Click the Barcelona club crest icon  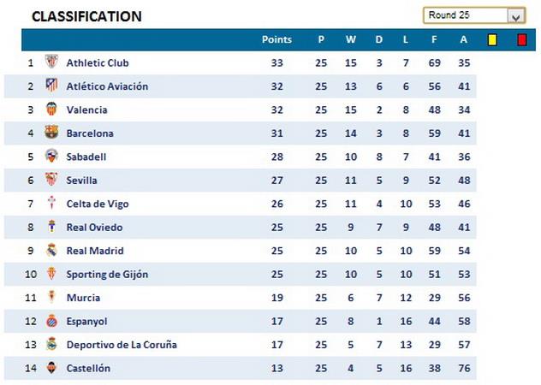pos(51,133)
